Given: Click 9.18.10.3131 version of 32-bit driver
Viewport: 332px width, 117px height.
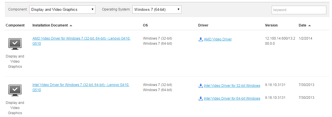Looking at the screenshot, I should pos(275,85).
